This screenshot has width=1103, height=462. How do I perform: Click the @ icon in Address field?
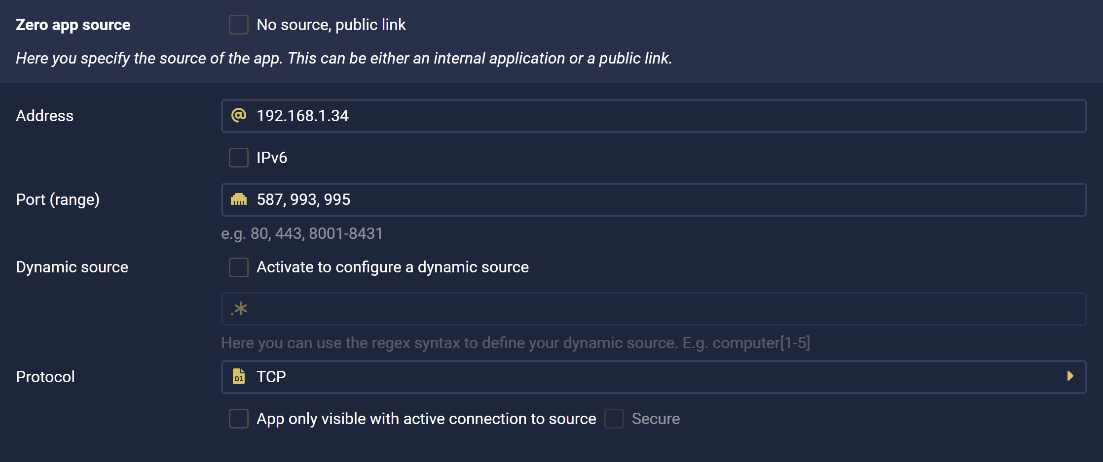(239, 116)
